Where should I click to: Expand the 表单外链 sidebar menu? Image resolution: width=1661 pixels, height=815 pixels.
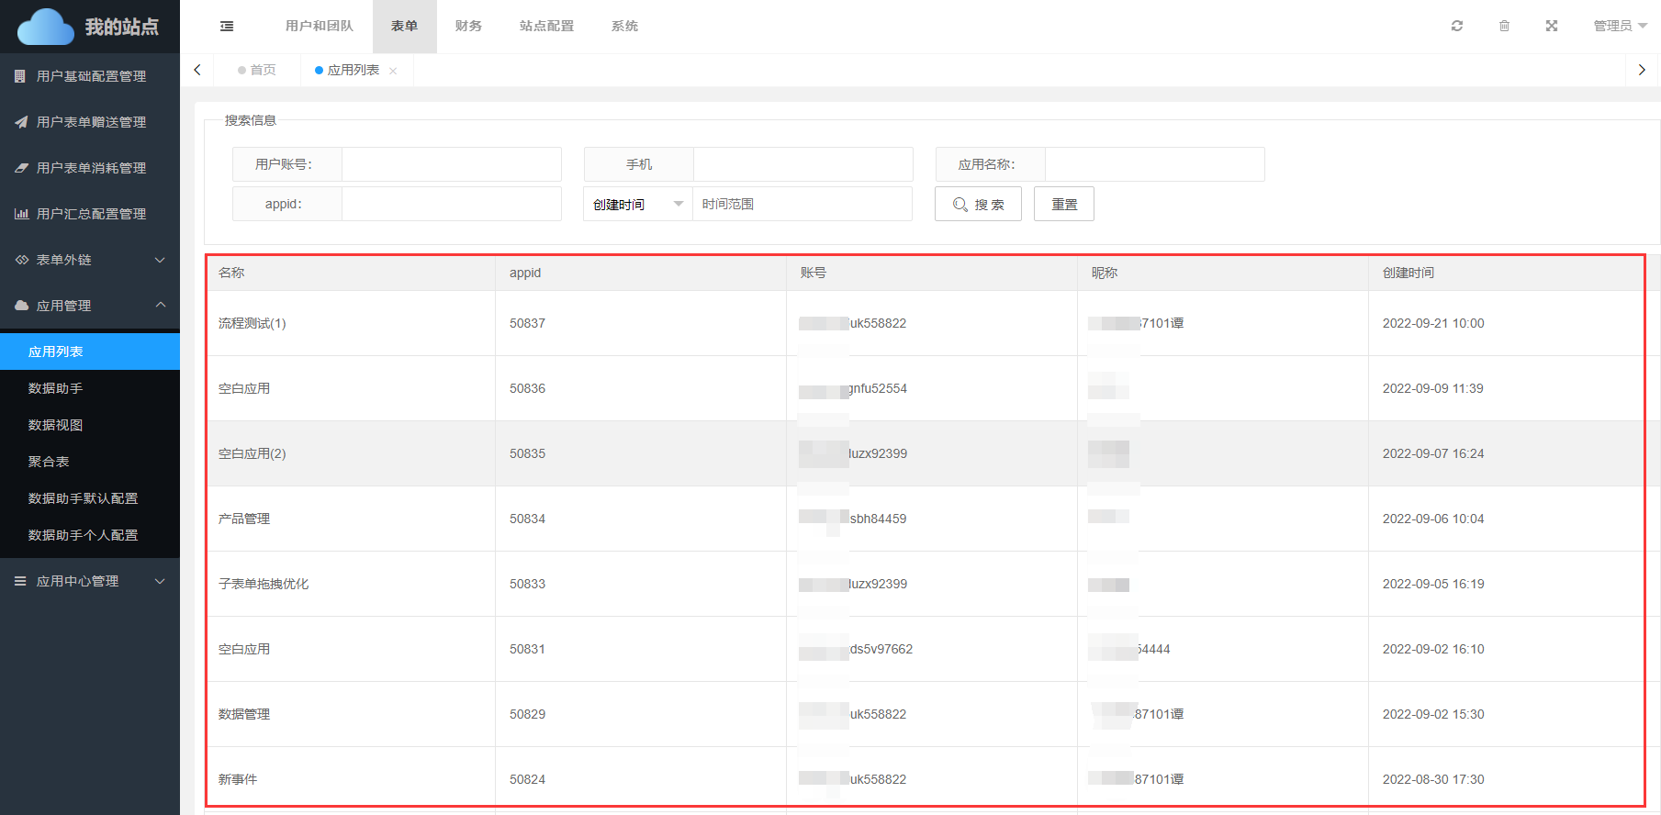90,260
